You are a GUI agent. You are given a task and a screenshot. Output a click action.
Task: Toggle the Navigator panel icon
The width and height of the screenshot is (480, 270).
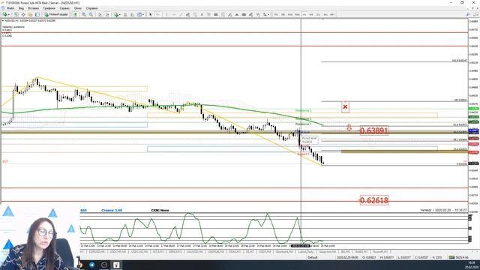coord(30,14)
